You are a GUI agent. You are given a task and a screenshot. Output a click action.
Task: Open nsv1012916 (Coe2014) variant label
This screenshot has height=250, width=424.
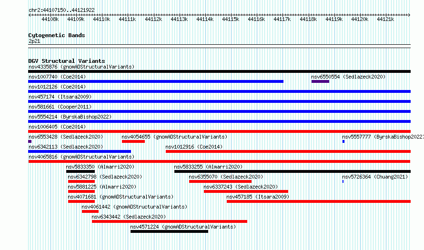click(194, 147)
